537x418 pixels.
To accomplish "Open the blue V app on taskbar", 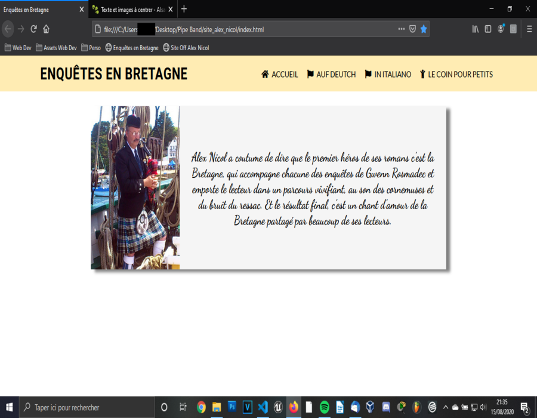I will (x=247, y=407).
